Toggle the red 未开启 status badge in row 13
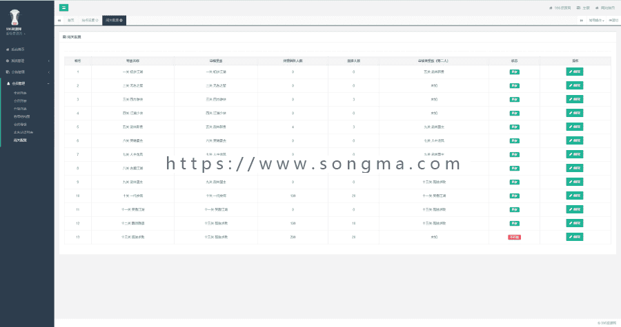This screenshot has width=621, height=327. (x=514, y=238)
